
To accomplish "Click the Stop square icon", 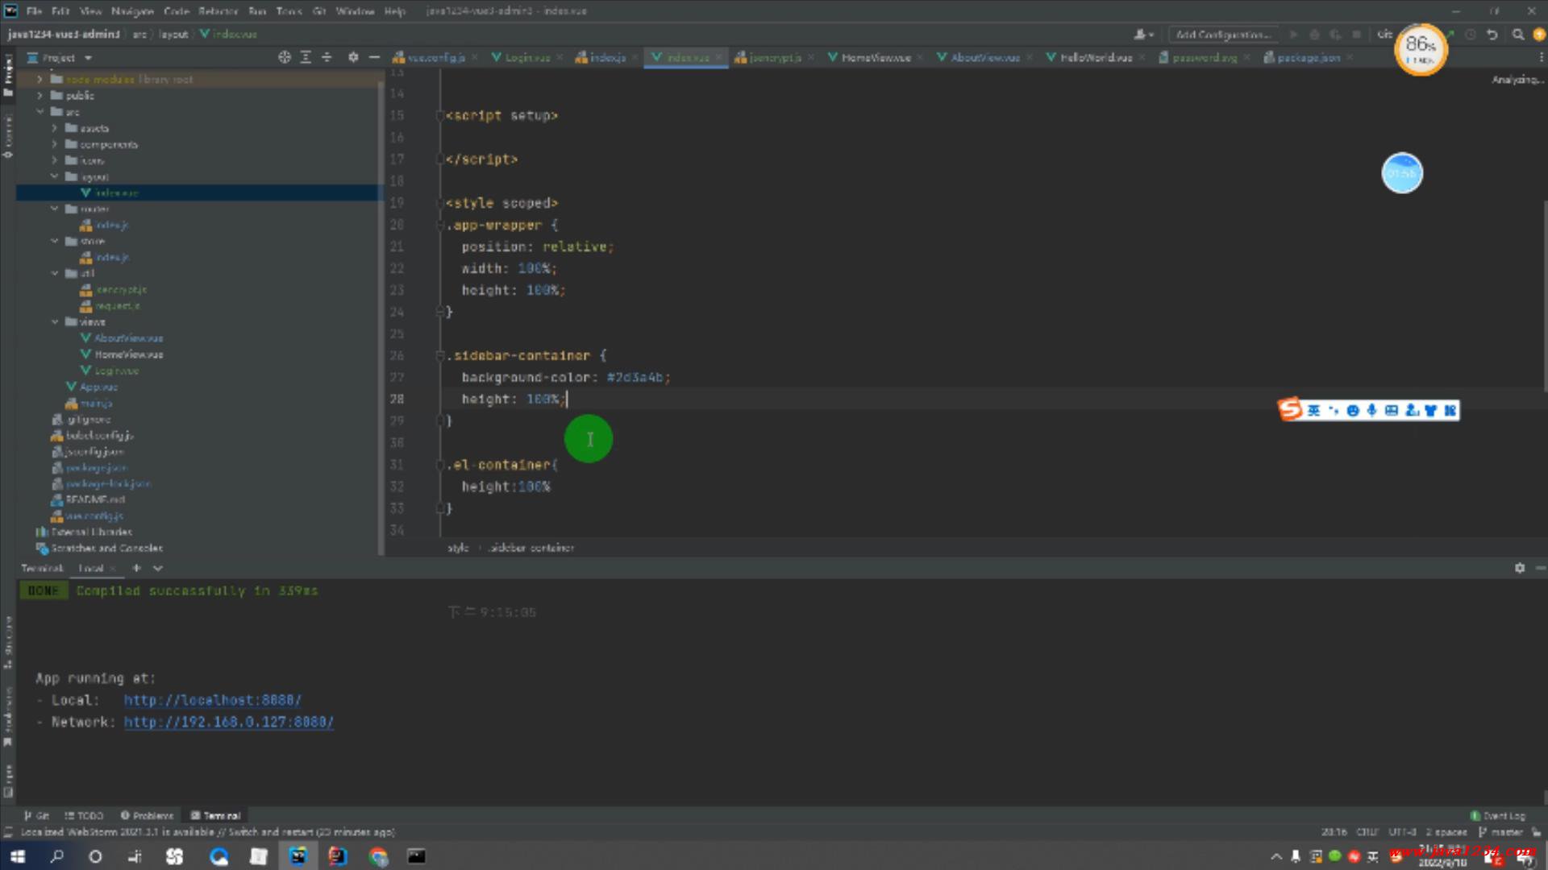I will coord(1356,35).
